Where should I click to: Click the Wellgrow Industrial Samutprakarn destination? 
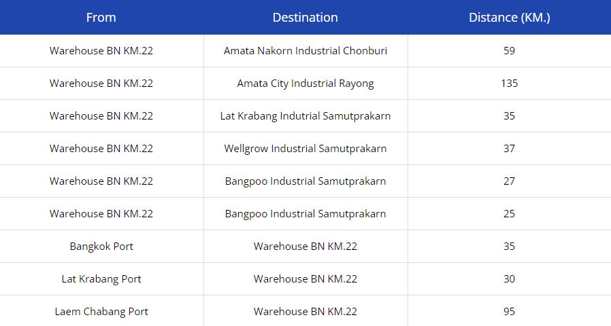305,149
